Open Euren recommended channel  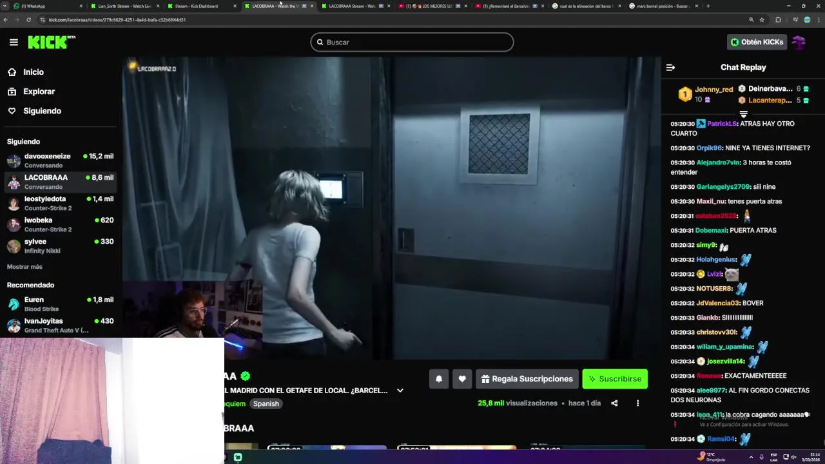click(60, 304)
